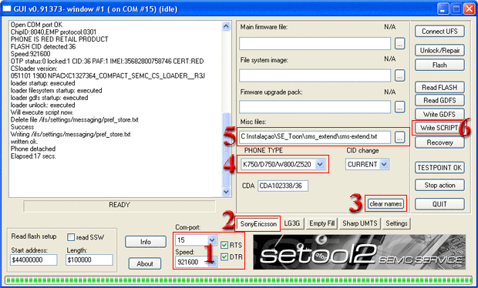Open the Com-port dropdown
This screenshot has height=288, width=478.
click(x=212, y=240)
